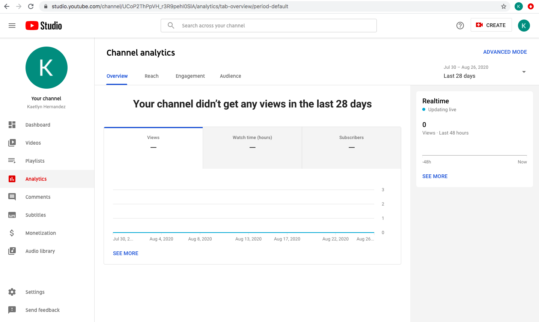Click SEE MORE under the analytics chart

click(x=125, y=253)
